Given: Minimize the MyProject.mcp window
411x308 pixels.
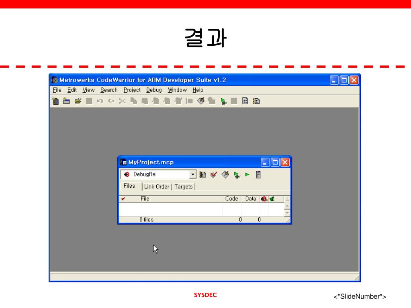Looking at the screenshot, I should click(265, 162).
